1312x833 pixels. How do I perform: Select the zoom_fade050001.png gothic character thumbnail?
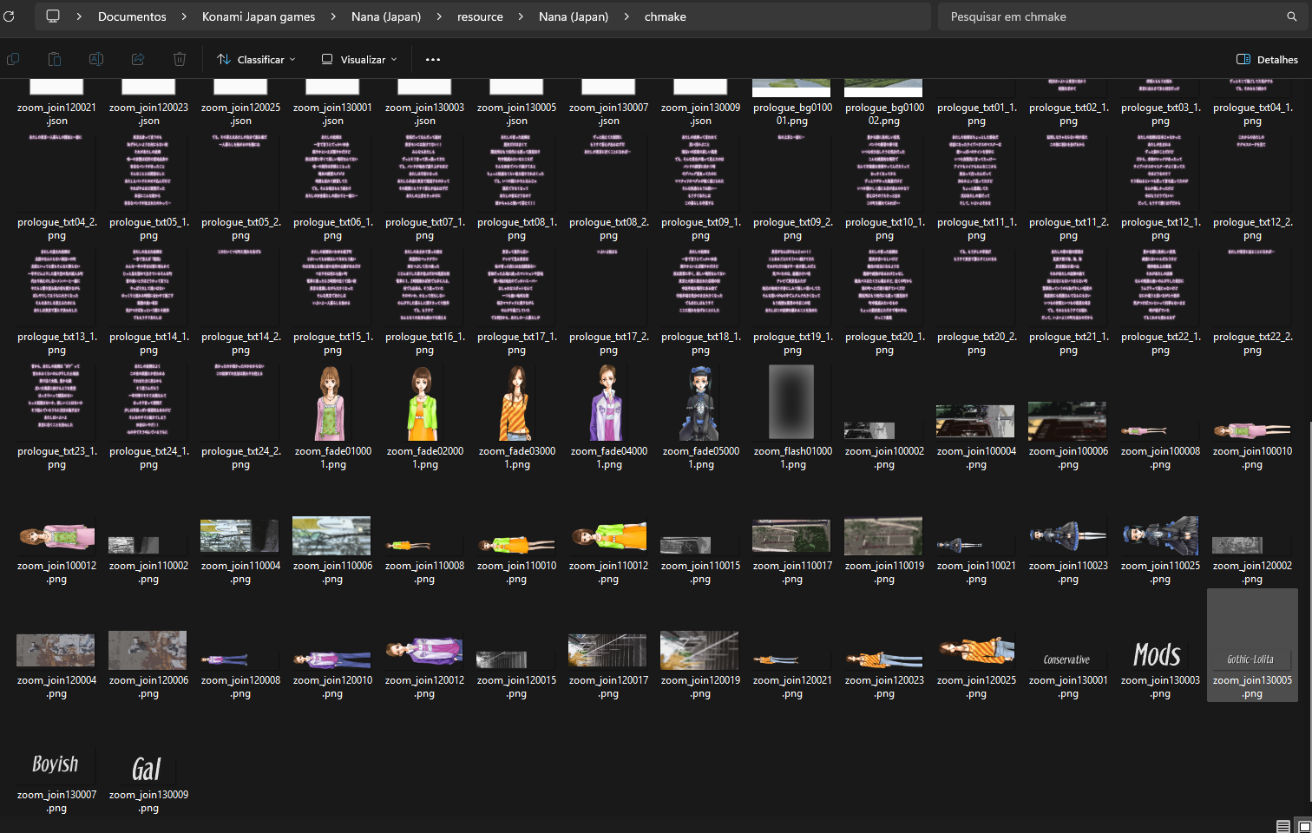pos(700,403)
